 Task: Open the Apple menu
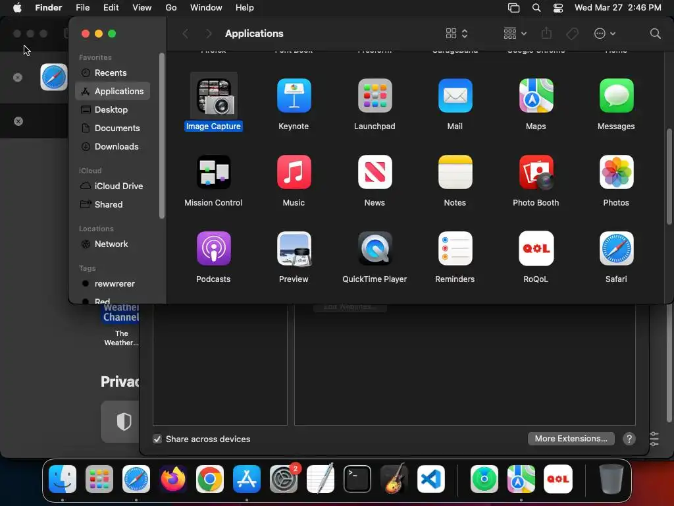pos(17,8)
